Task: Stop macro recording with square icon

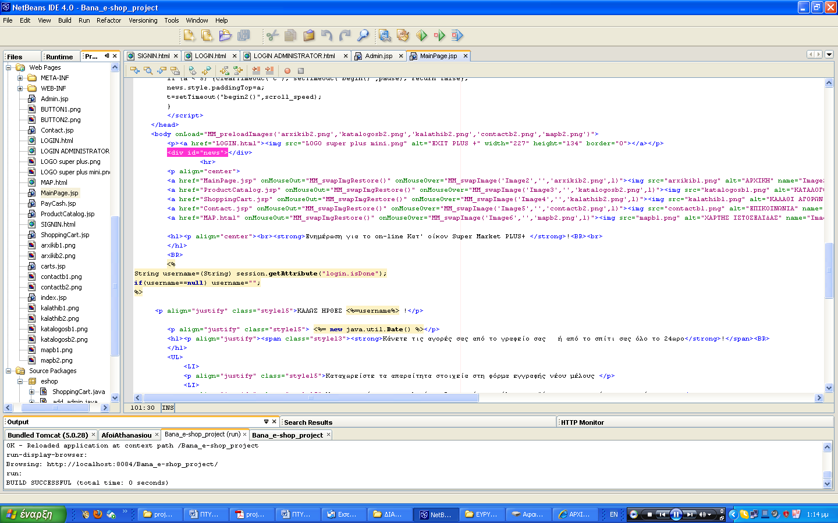Action: 301,71
